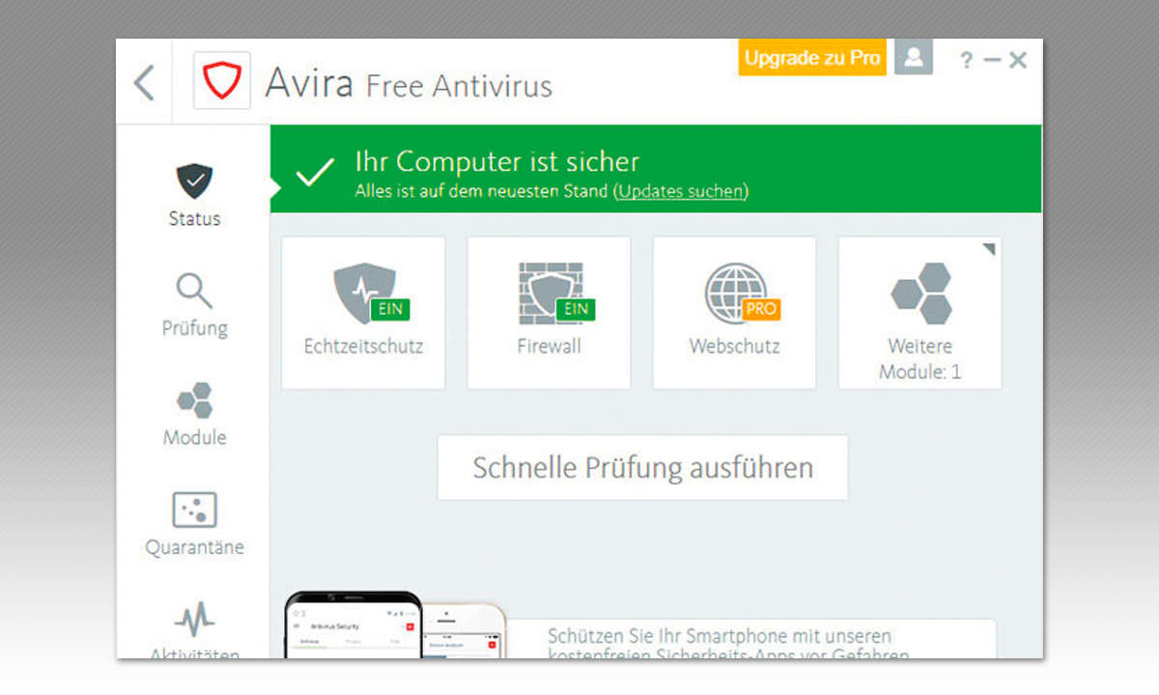Click the Webschutz label text
Viewport: 1159px width, 695px height.
pos(734,346)
